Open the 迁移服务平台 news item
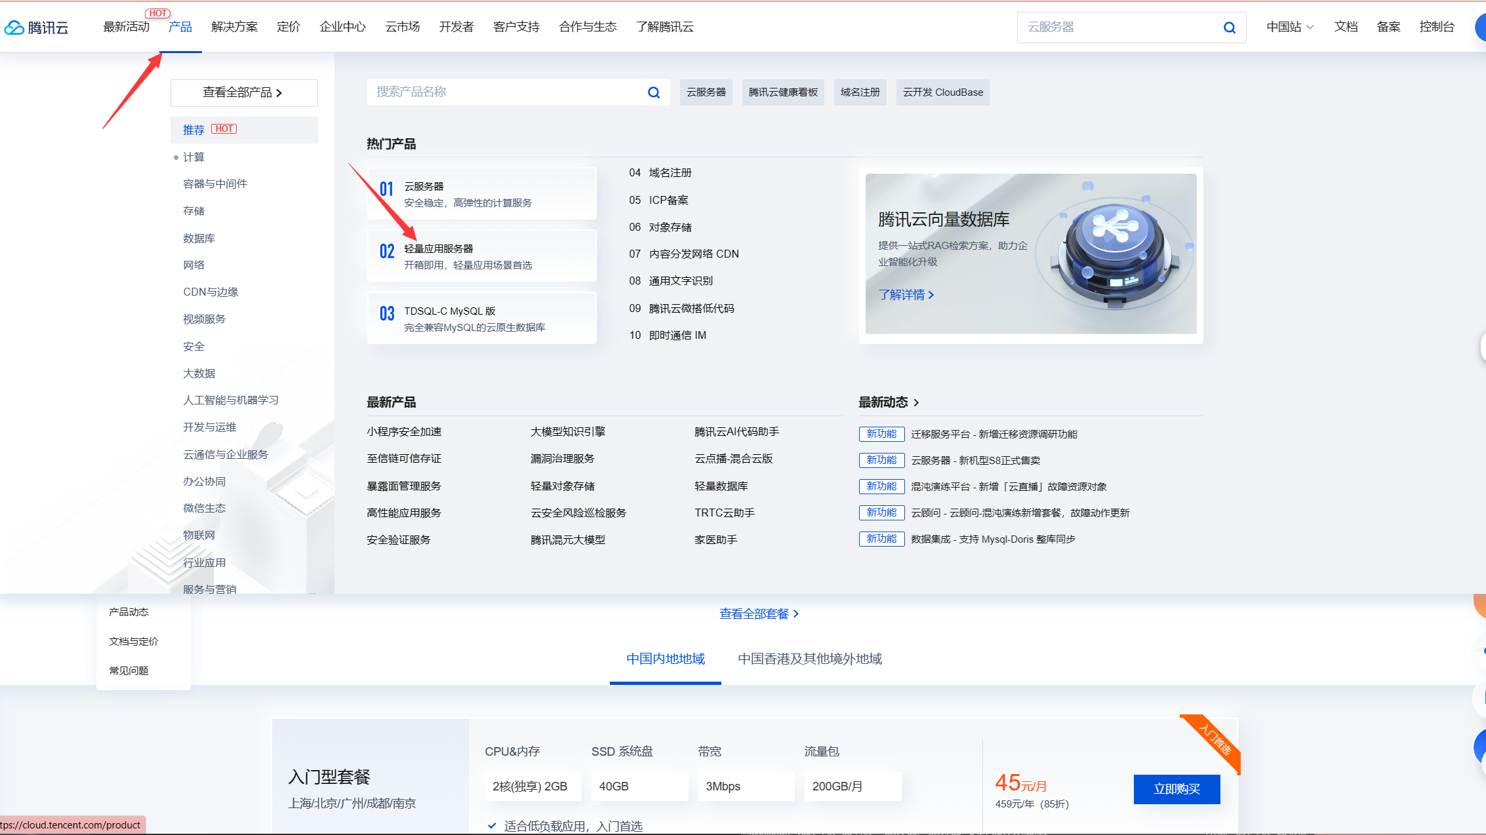 (994, 435)
